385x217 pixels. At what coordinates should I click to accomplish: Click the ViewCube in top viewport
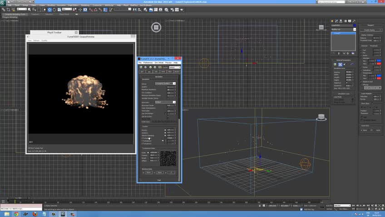coord(156,28)
